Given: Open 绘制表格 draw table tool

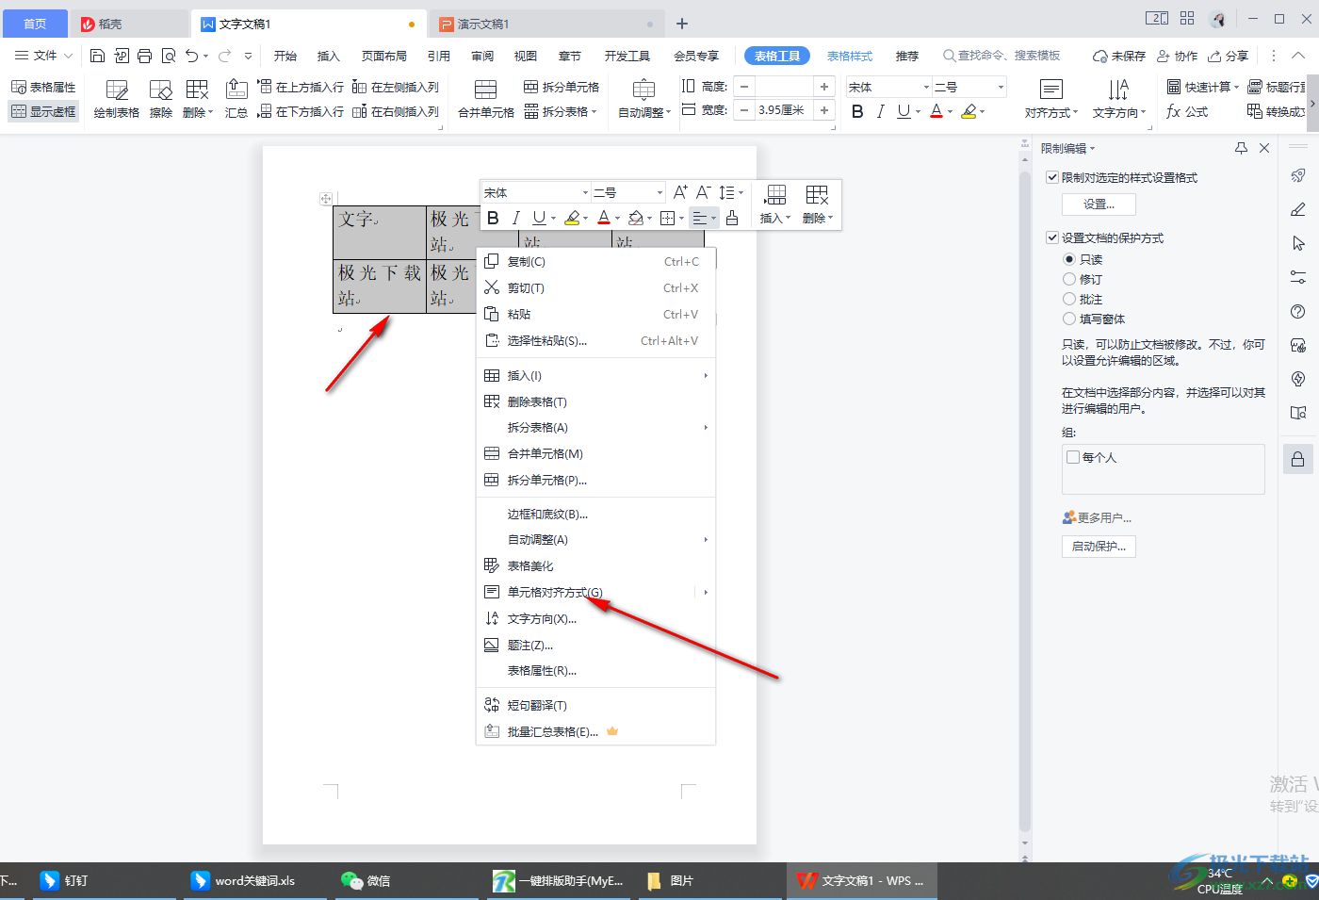Looking at the screenshot, I should click(117, 99).
